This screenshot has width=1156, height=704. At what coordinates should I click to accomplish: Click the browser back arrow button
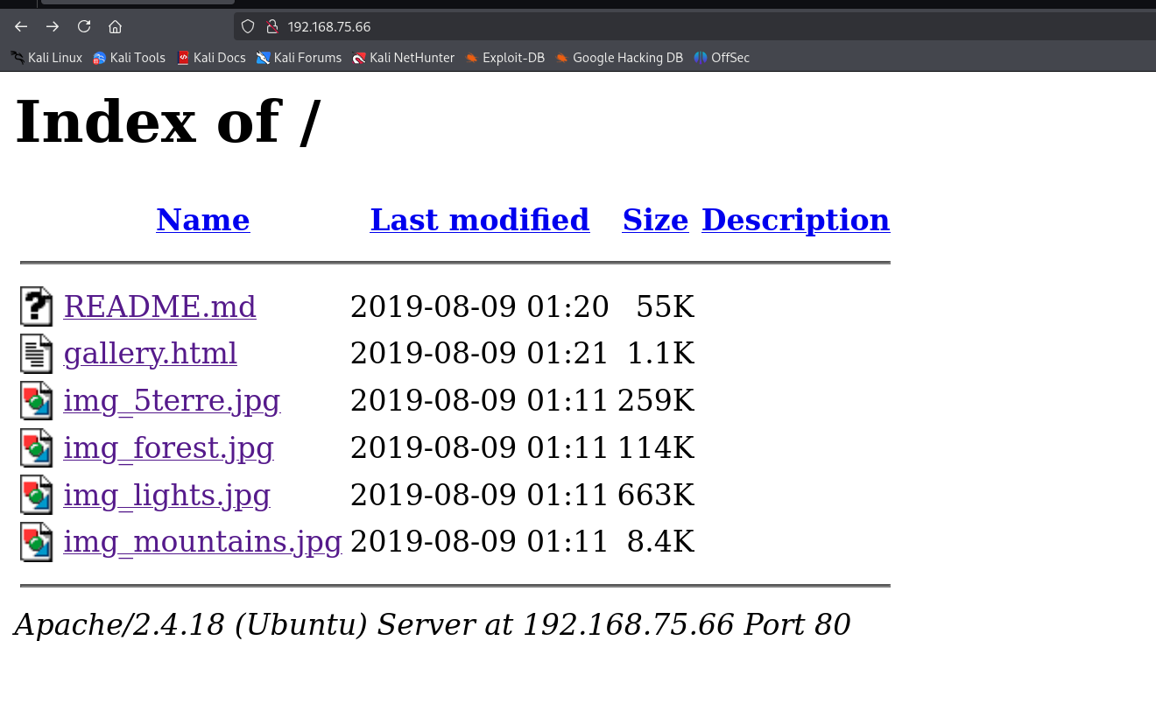point(21,26)
